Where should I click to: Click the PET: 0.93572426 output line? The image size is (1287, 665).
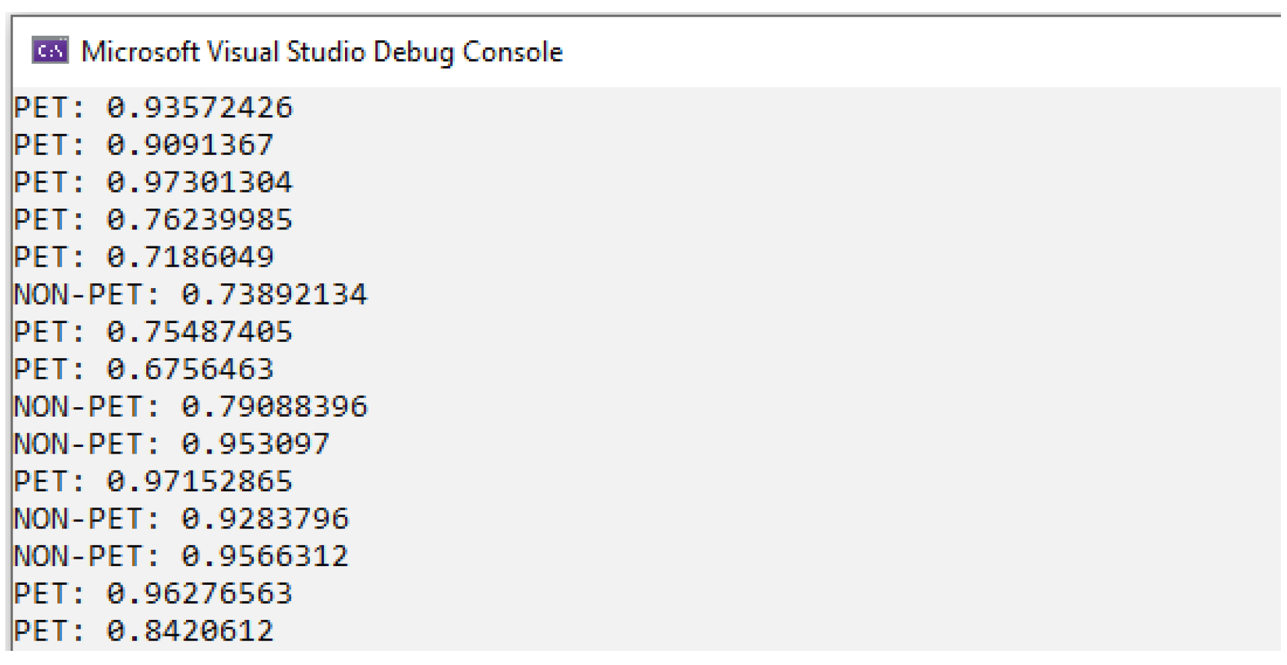(154, 108)
